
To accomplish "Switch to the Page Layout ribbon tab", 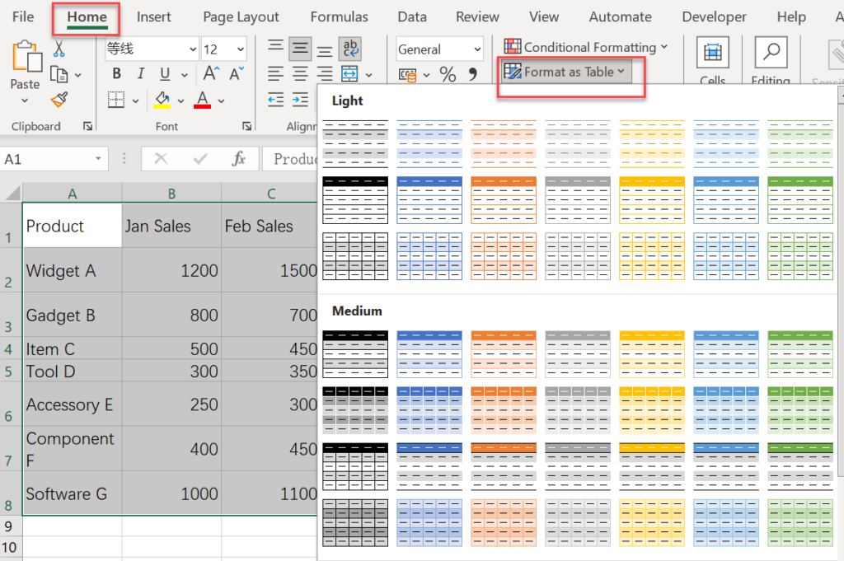I will click(241, 16).
